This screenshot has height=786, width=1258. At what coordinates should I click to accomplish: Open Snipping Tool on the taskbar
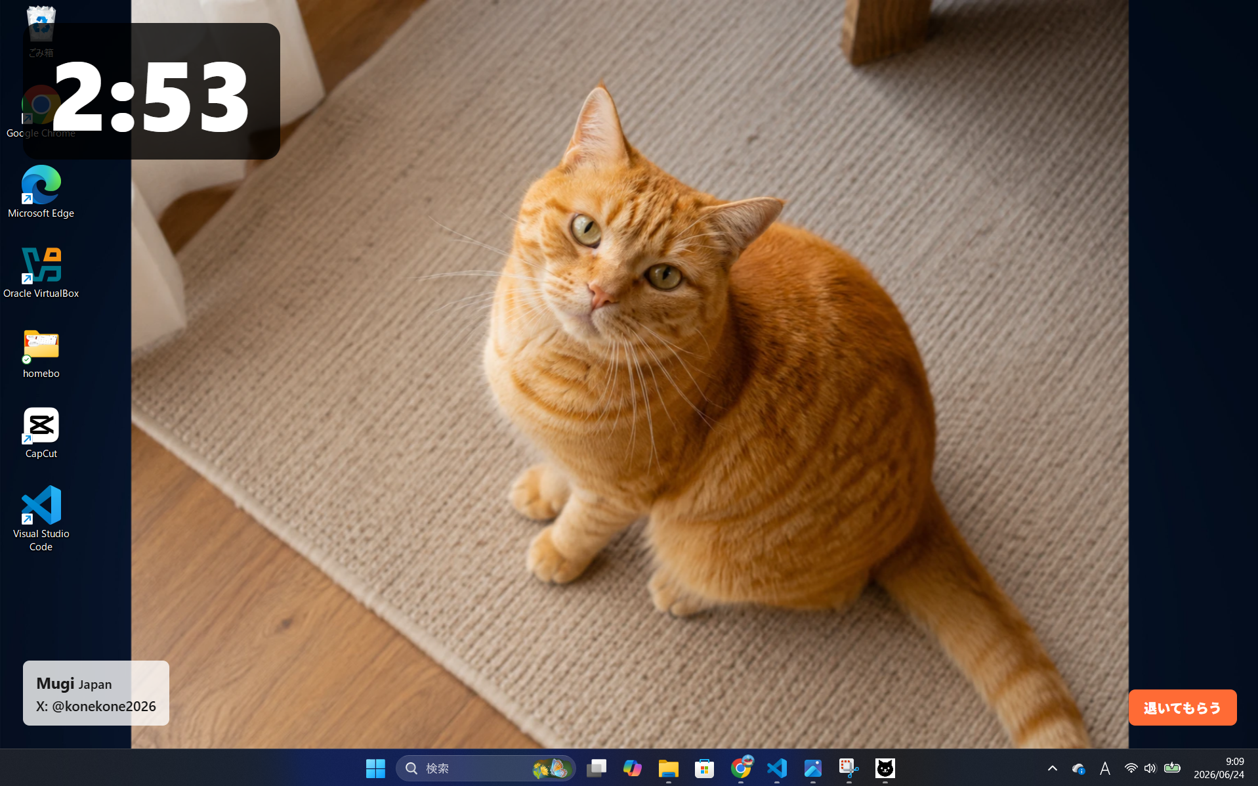(x=849, y=768)
